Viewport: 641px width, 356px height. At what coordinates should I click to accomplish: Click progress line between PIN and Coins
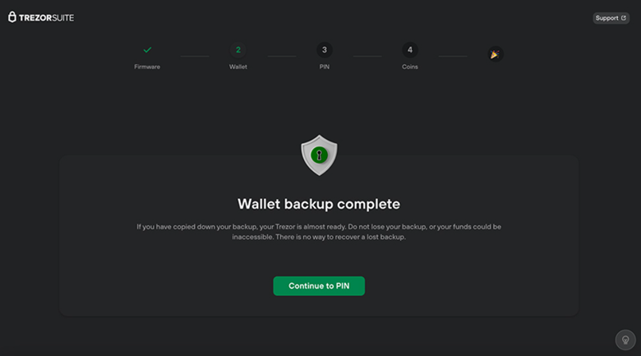tap(367, 56)
